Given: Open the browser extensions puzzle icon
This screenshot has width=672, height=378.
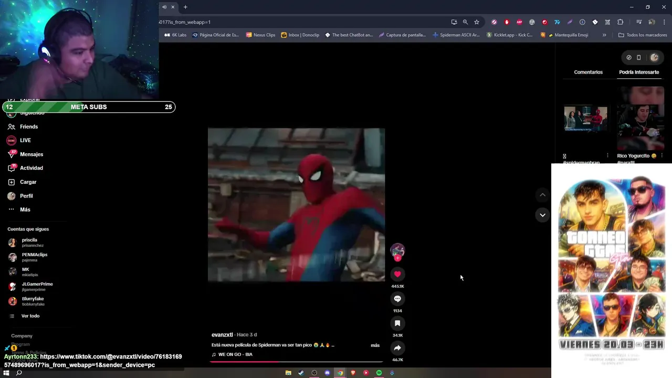Looking at the screenshot, I should point(620,22).
